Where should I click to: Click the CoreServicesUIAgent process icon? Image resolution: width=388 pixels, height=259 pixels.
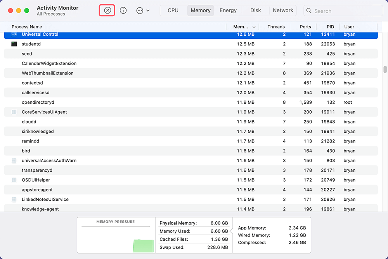(14, 112)
